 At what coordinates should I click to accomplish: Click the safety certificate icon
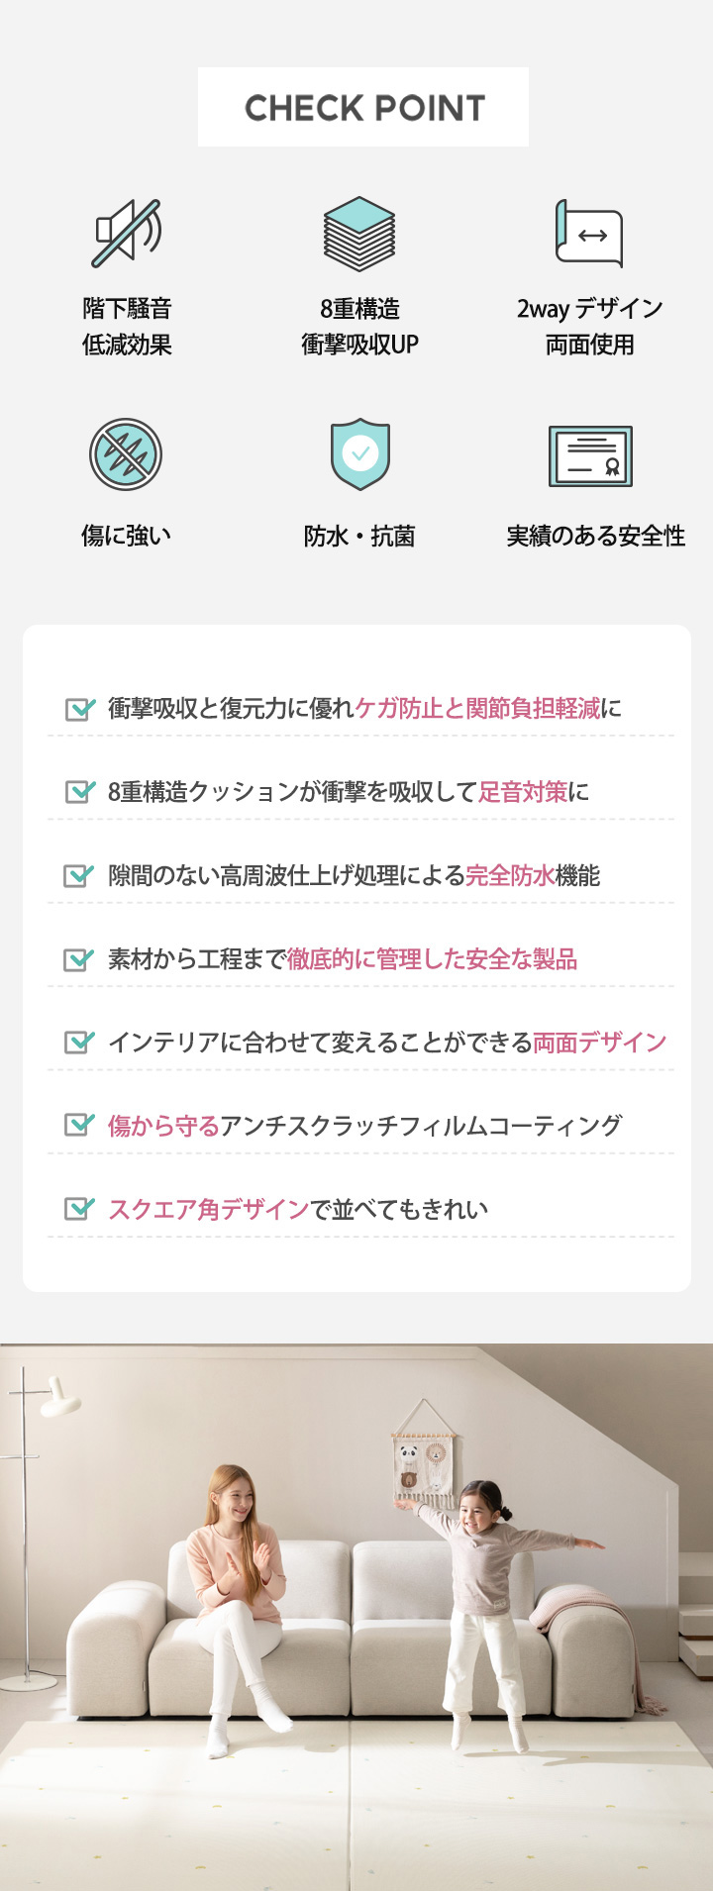[590, 455]
